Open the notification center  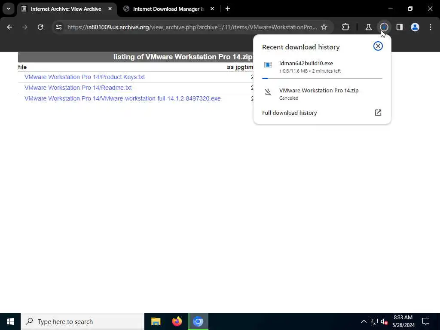[426, 321]
